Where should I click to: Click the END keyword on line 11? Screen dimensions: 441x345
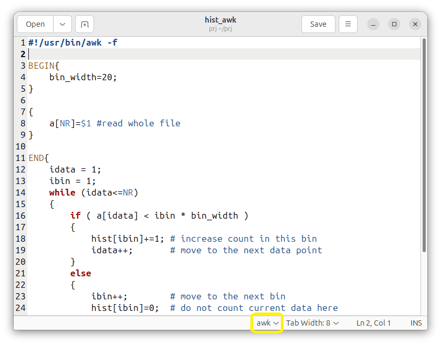click(x=36, y=157)
